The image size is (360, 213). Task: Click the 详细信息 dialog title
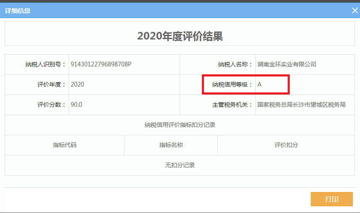coord(18,11)
